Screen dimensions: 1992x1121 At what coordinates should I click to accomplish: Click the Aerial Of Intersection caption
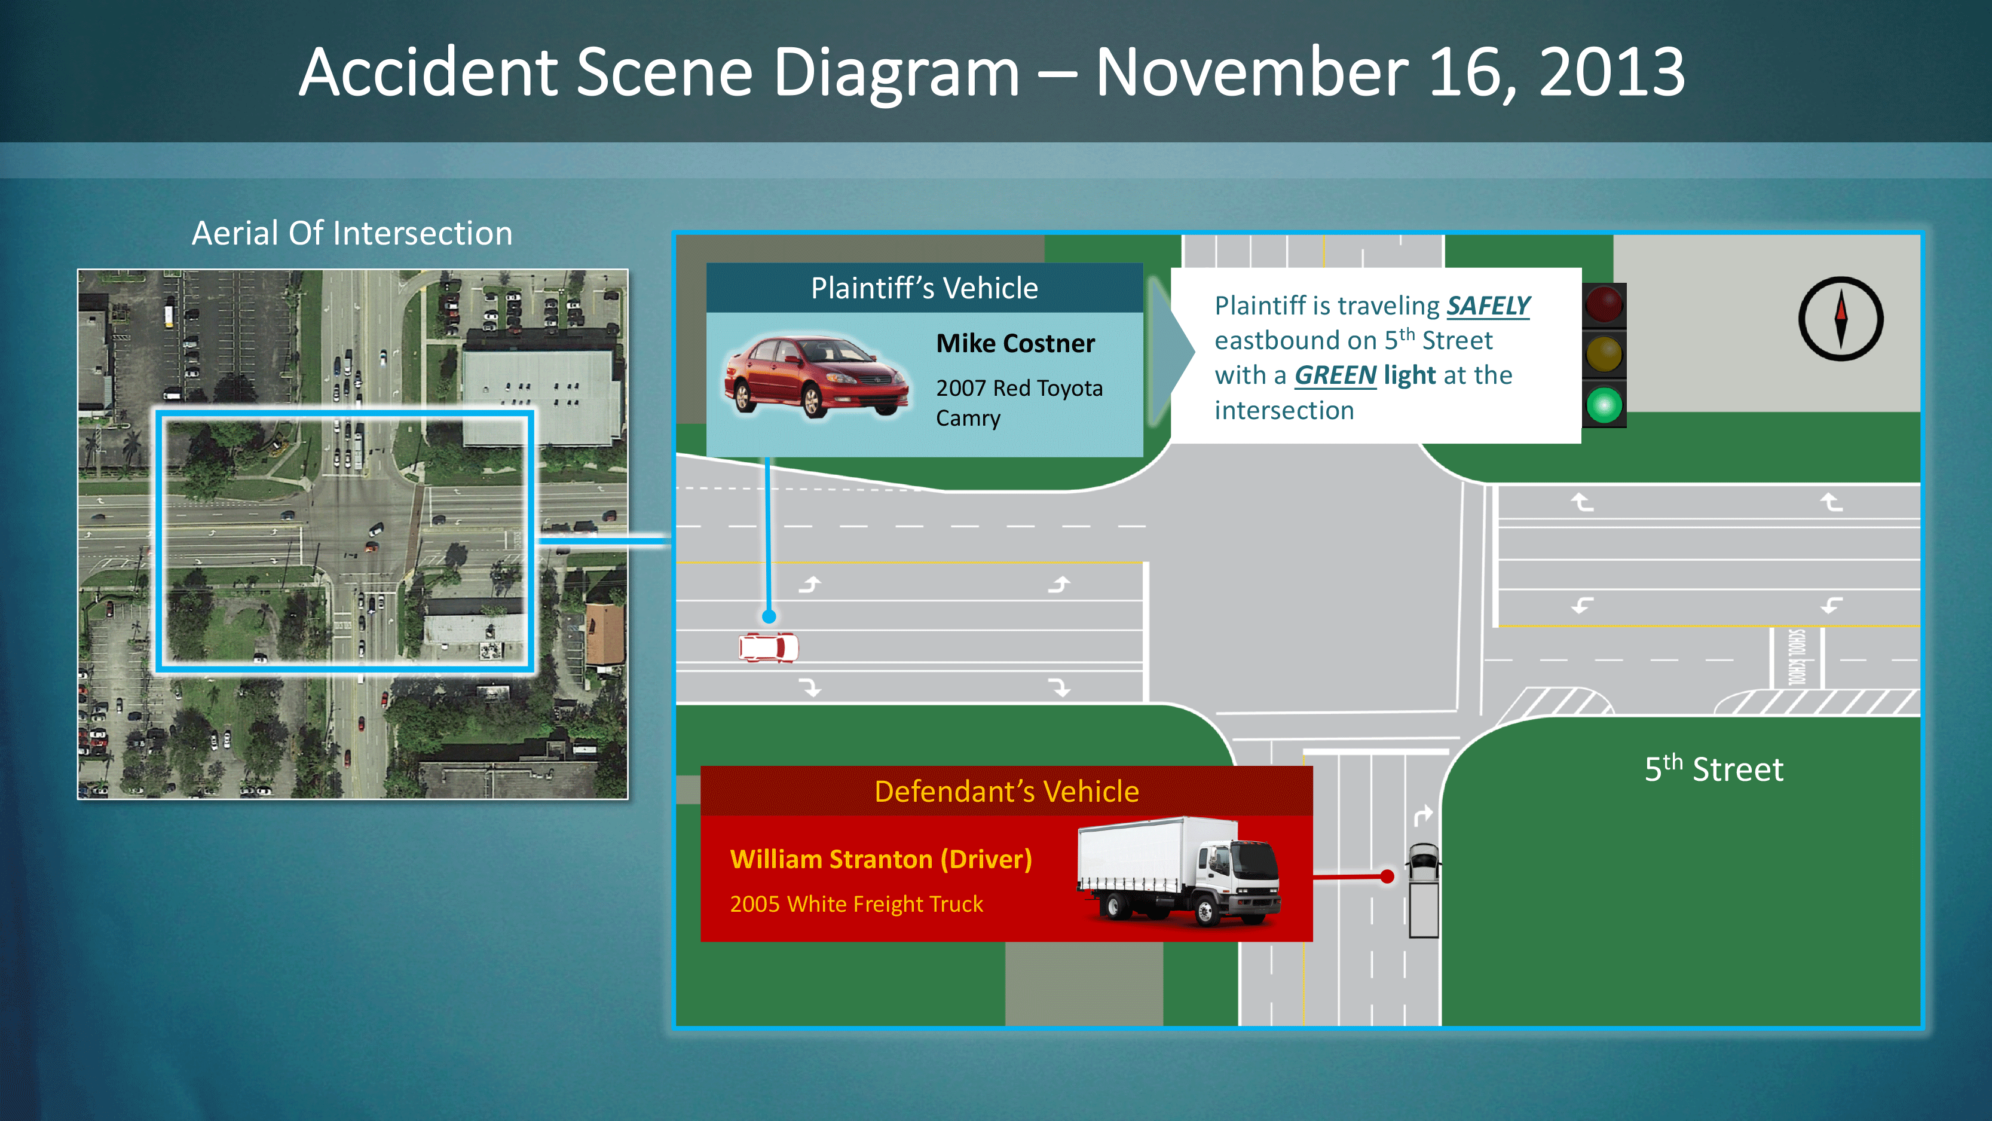pos(352,233)
